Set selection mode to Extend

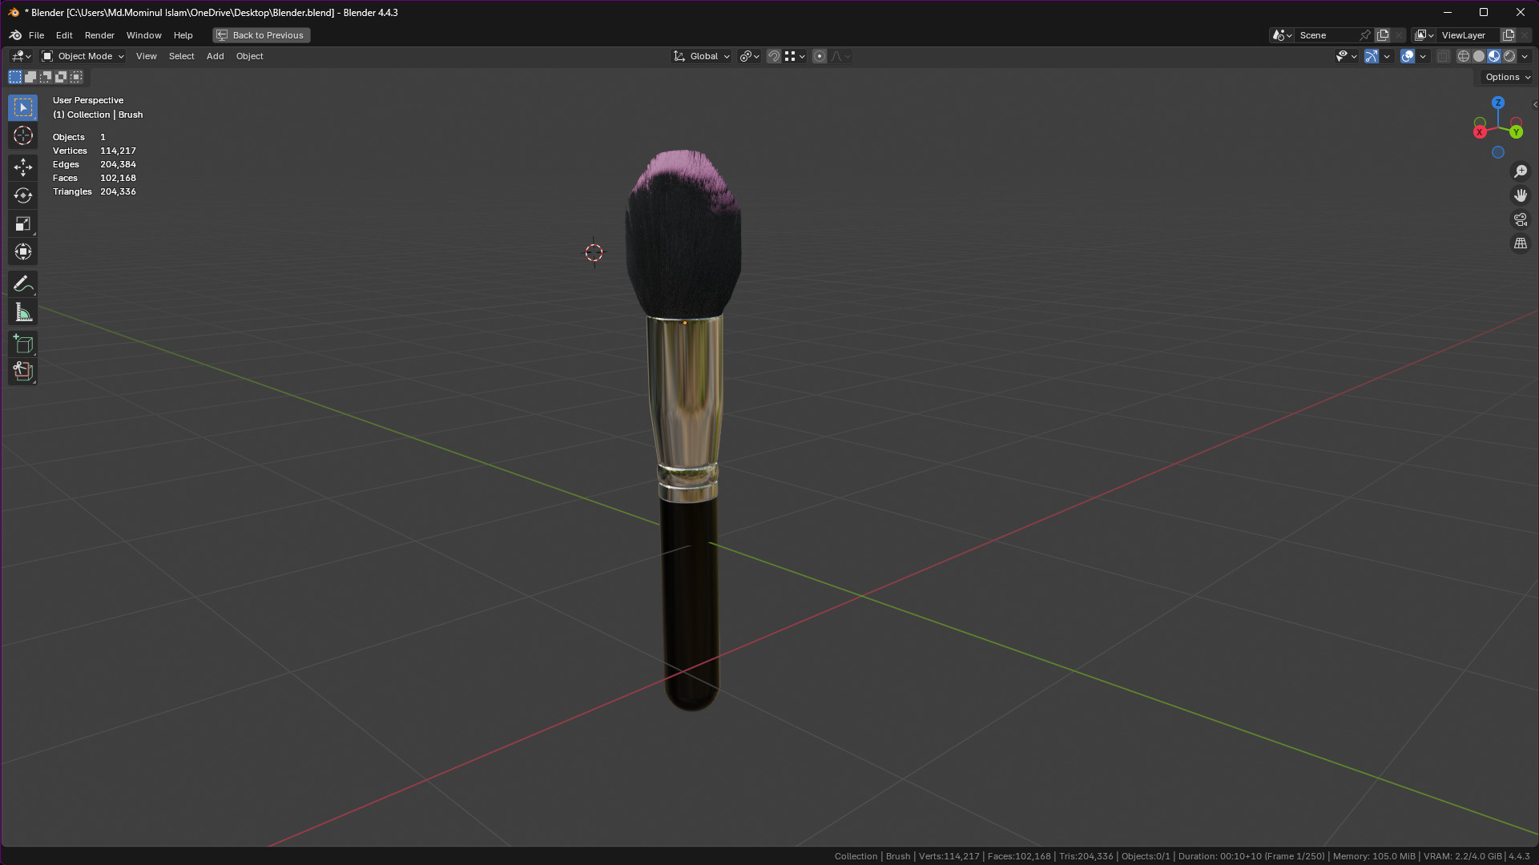click(x=30, y=77)
